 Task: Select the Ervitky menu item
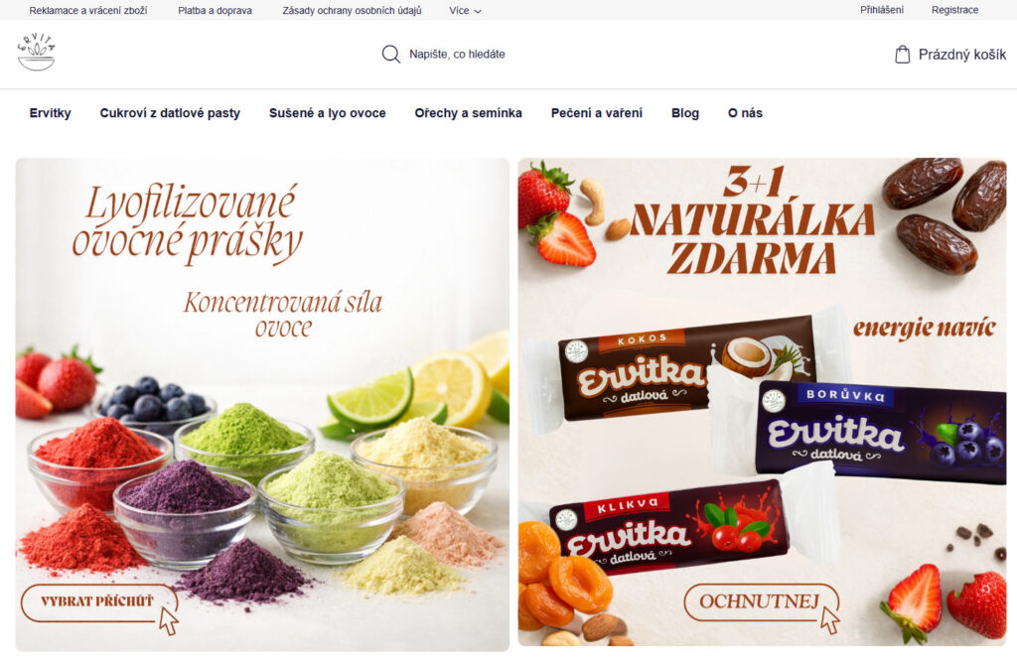pos(50,113)
